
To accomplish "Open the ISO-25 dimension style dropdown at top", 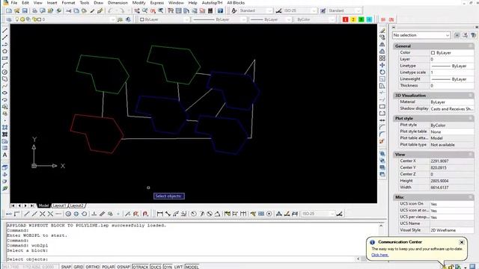I will click(x=299, y=10).
